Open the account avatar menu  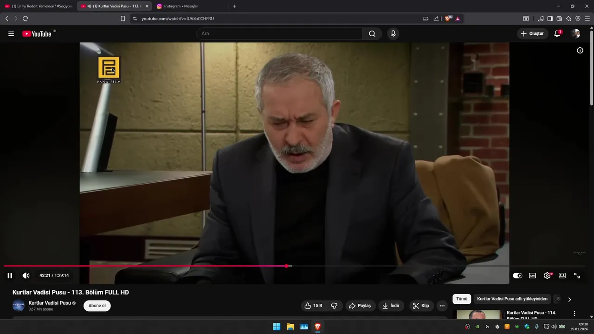coord(576,34)
